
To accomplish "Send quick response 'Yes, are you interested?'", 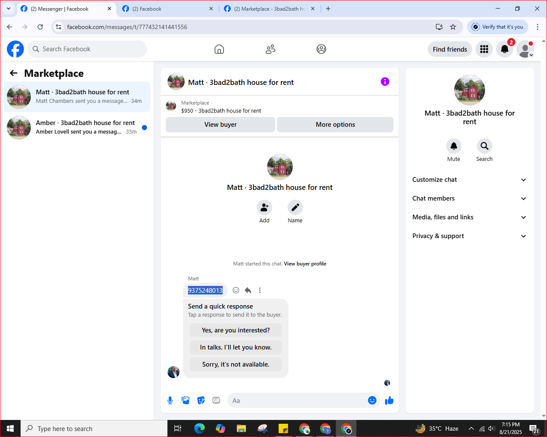I will [x=236, y=330].
